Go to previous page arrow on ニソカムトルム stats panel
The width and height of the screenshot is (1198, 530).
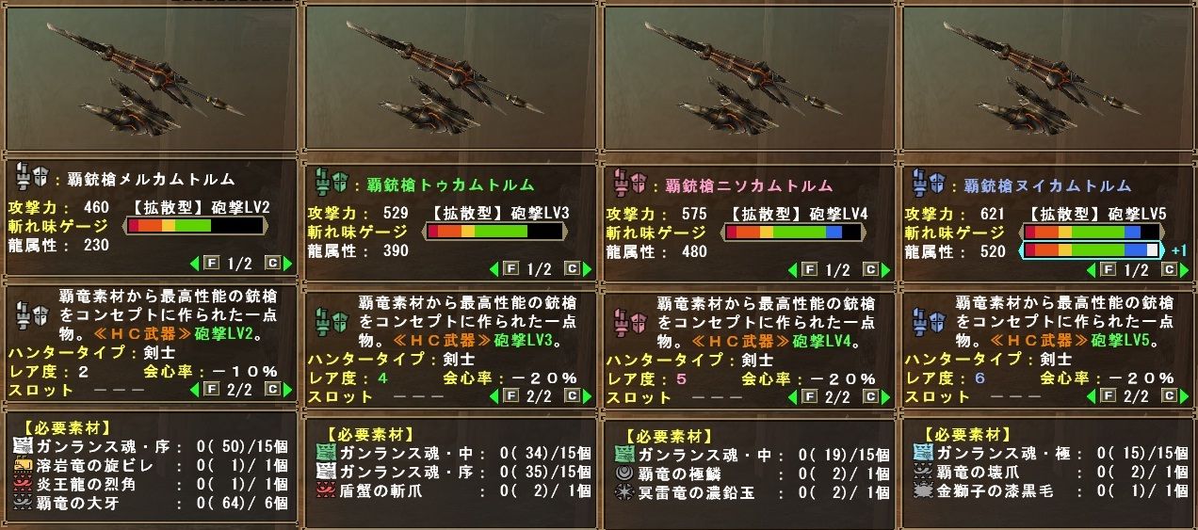coord(792,268)
